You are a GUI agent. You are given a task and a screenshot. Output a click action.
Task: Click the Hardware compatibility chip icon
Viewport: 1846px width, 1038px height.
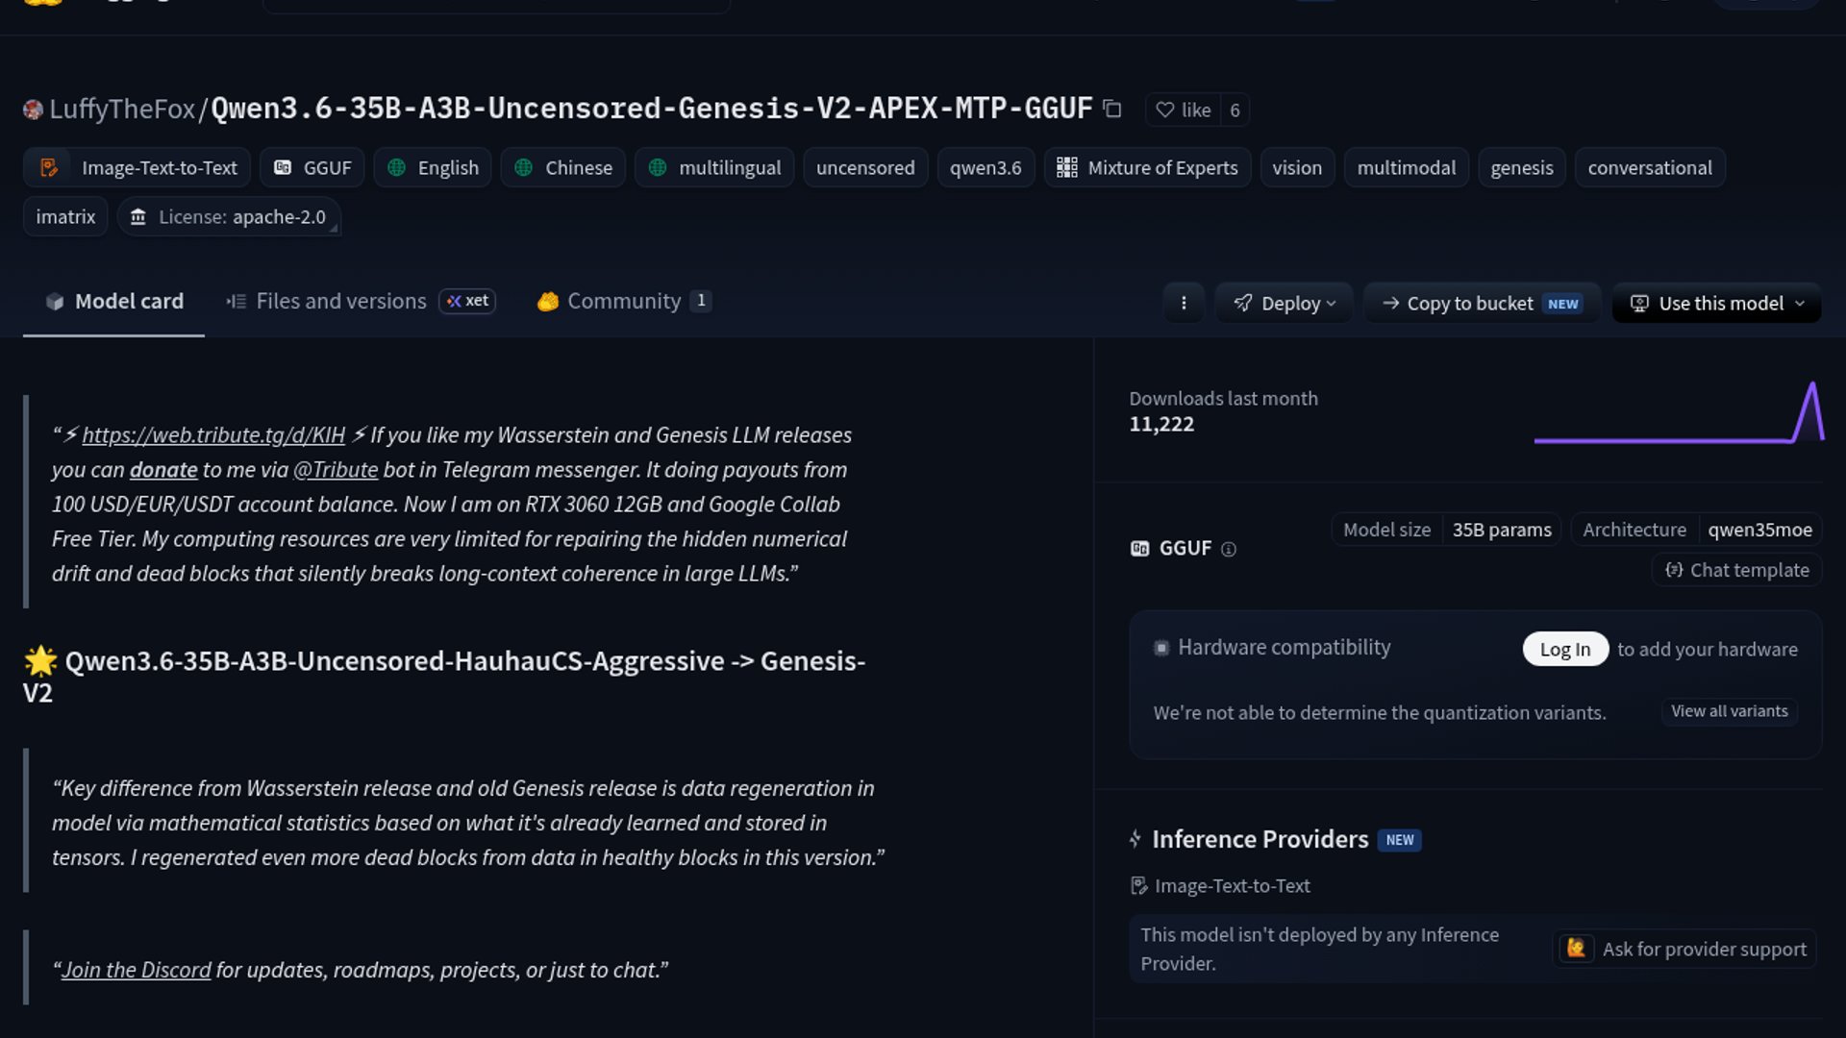click(x=1161, y=648)
